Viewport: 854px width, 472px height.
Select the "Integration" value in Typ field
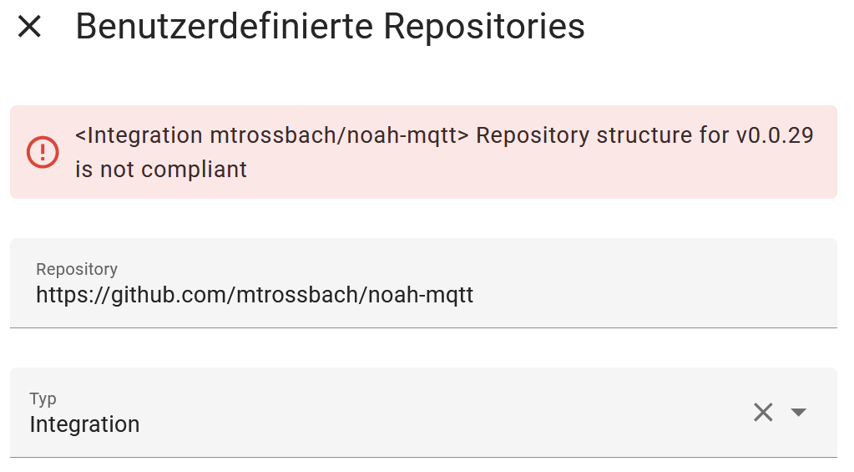(84, 424)
